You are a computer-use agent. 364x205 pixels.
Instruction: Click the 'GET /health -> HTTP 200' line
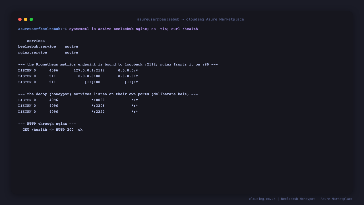(48, 130)
